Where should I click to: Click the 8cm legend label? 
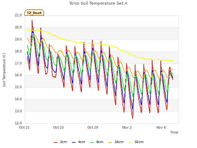click(100, 142)
